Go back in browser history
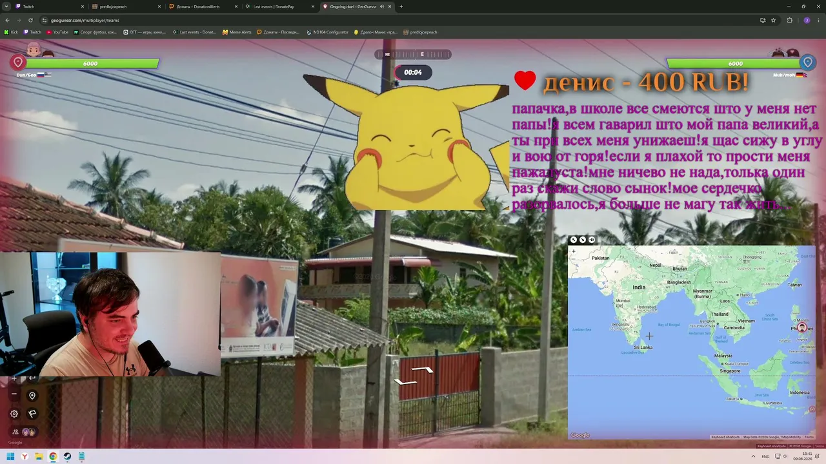This screenshot has width=826, height=464. [x=7, y=20]
